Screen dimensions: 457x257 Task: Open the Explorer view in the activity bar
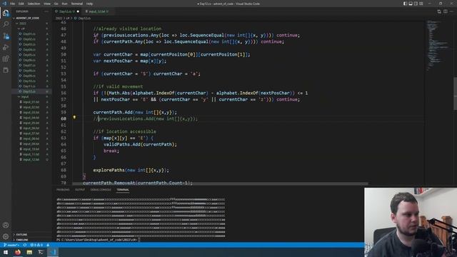[x=6, y=13]
